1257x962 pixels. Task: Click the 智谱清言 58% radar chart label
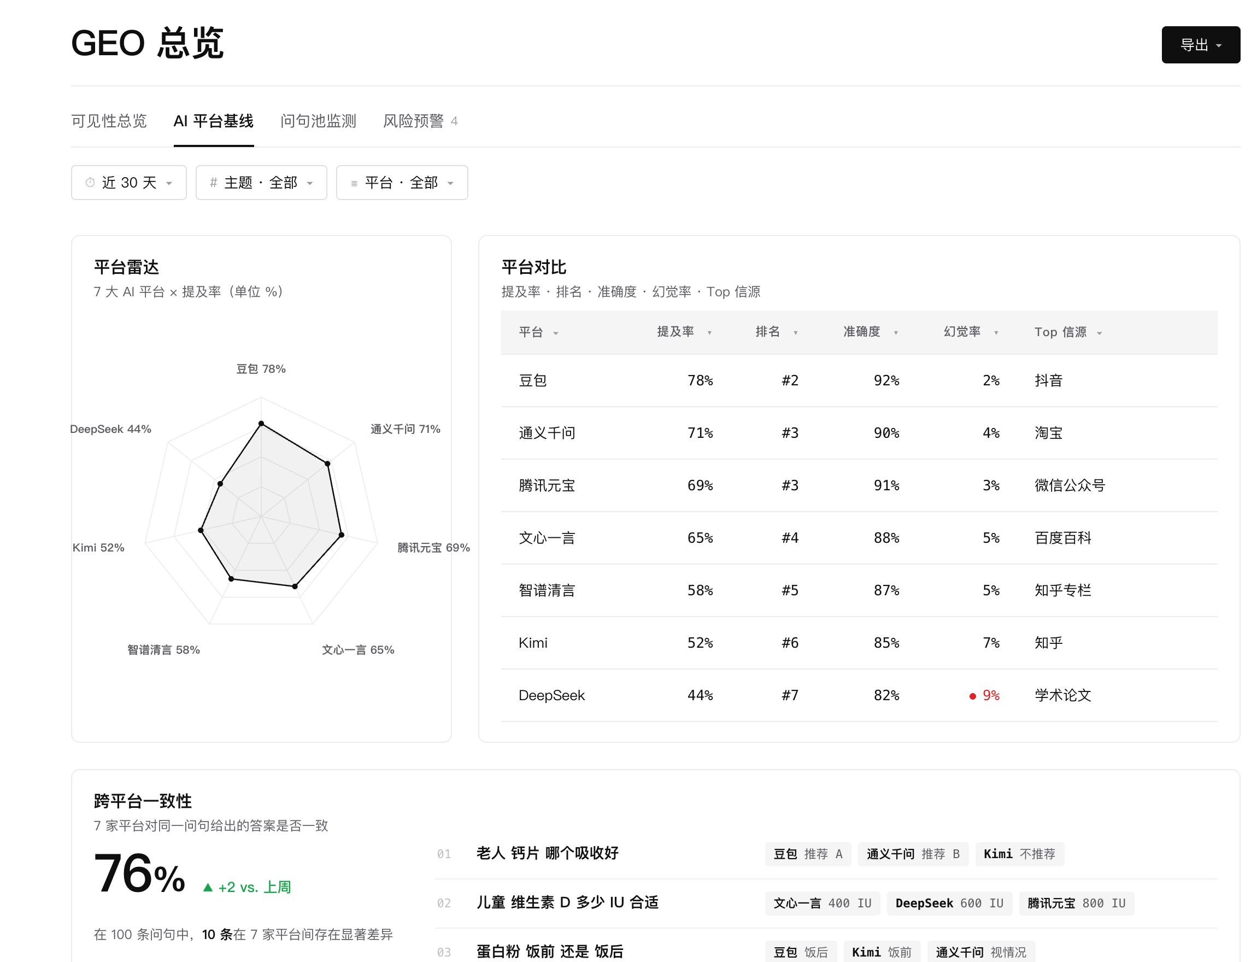[x=163, y=650]
